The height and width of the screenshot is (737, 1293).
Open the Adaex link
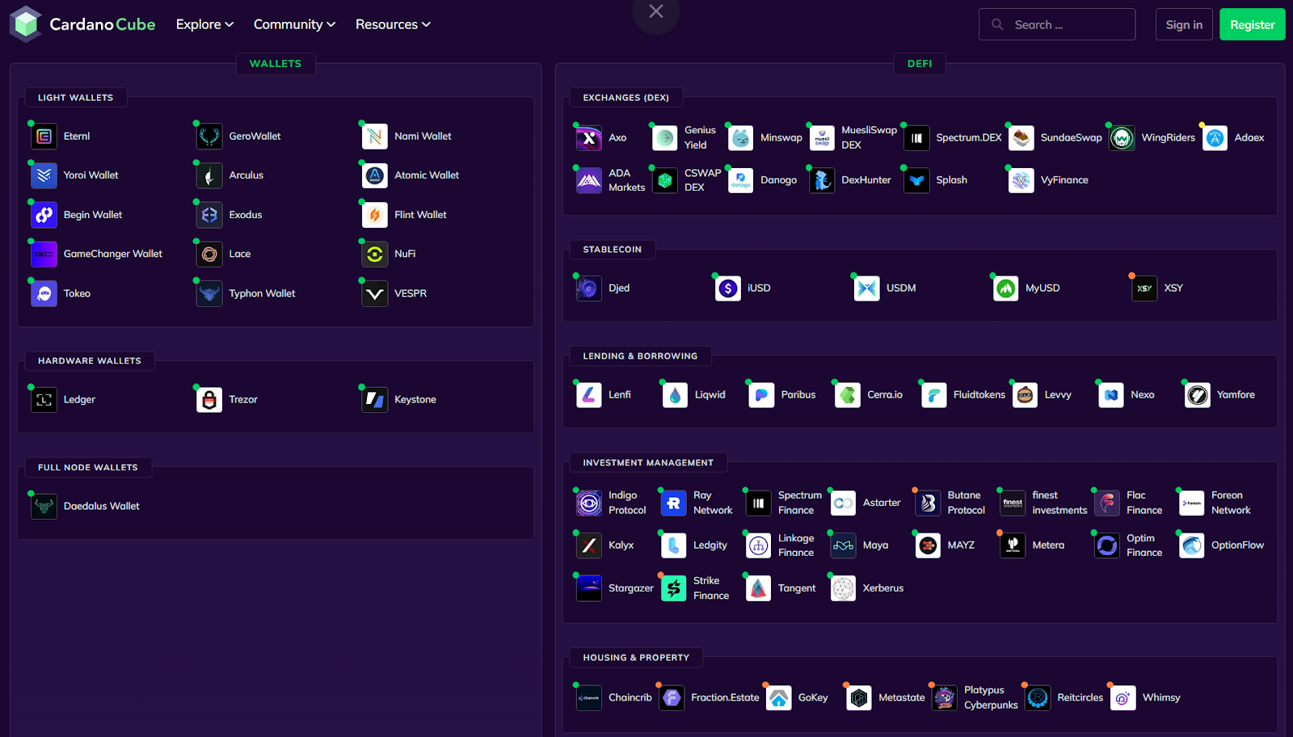[x=1249, y=138]
